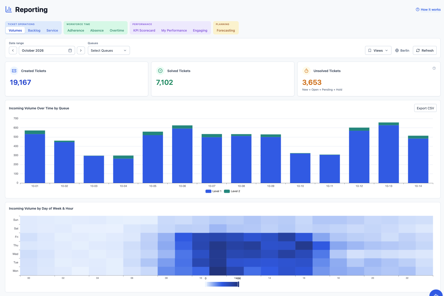Image resolution: width=444 pixels, height=296 pixels.
Task: Open the October 2026 date picker
Action: [47, 50]
